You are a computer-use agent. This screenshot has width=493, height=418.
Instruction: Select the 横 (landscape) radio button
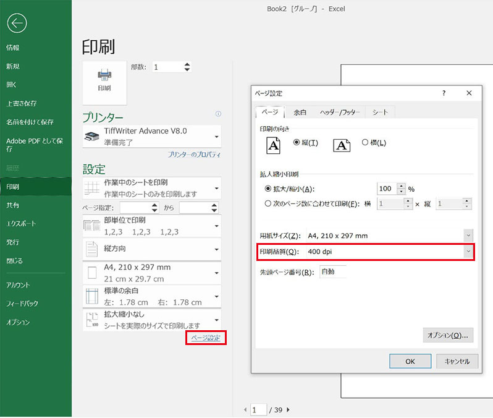364,142
